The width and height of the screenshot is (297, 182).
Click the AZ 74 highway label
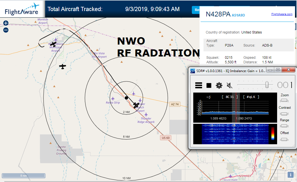175,104
